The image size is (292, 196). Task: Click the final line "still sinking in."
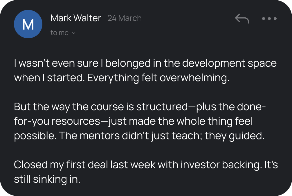[x=47, y=179]
